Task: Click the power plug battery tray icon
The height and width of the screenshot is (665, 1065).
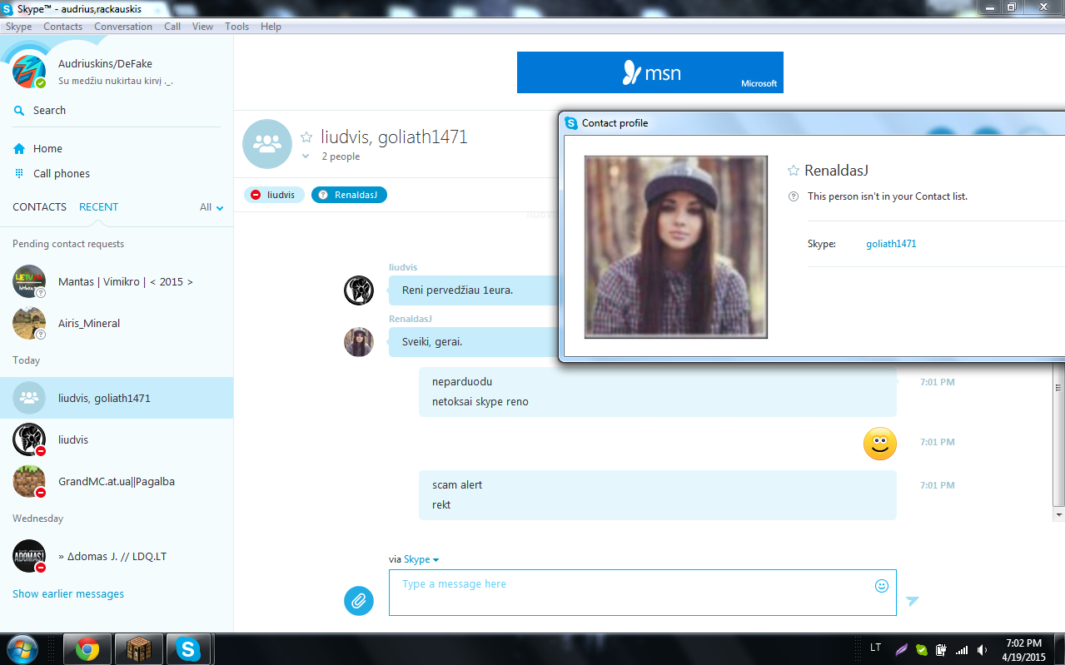Action: pos(941,650)
